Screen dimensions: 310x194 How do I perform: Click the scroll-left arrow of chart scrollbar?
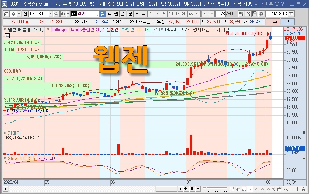coord(6,189)
